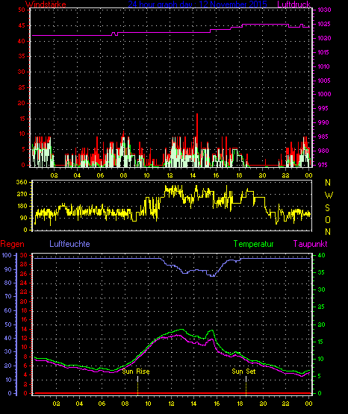The image size is (348, 414).
Task: Click the yellow W wind direction letter
Action: [329, 195]
